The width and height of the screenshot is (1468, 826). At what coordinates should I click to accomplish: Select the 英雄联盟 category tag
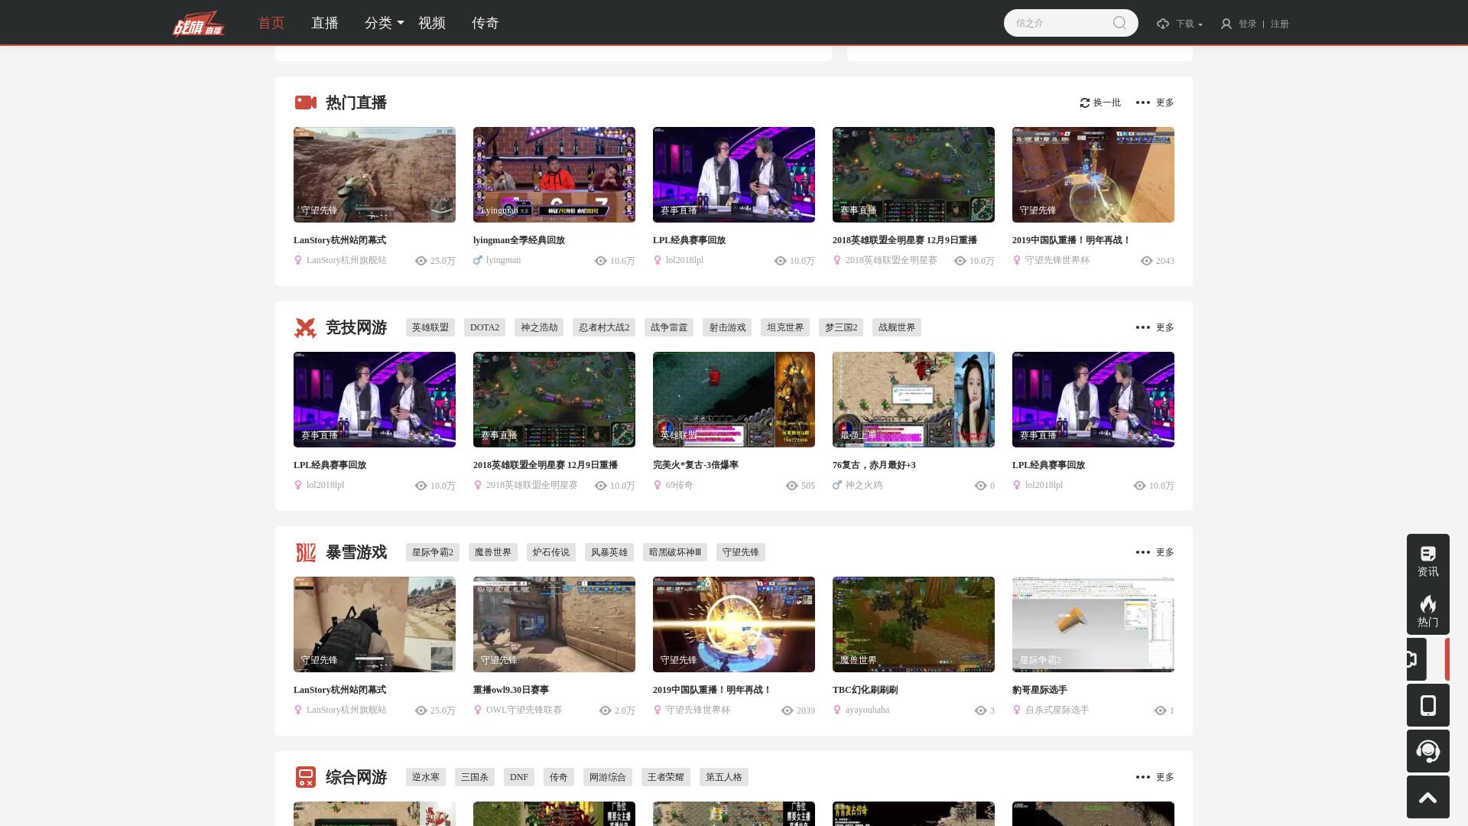[430, 327]
